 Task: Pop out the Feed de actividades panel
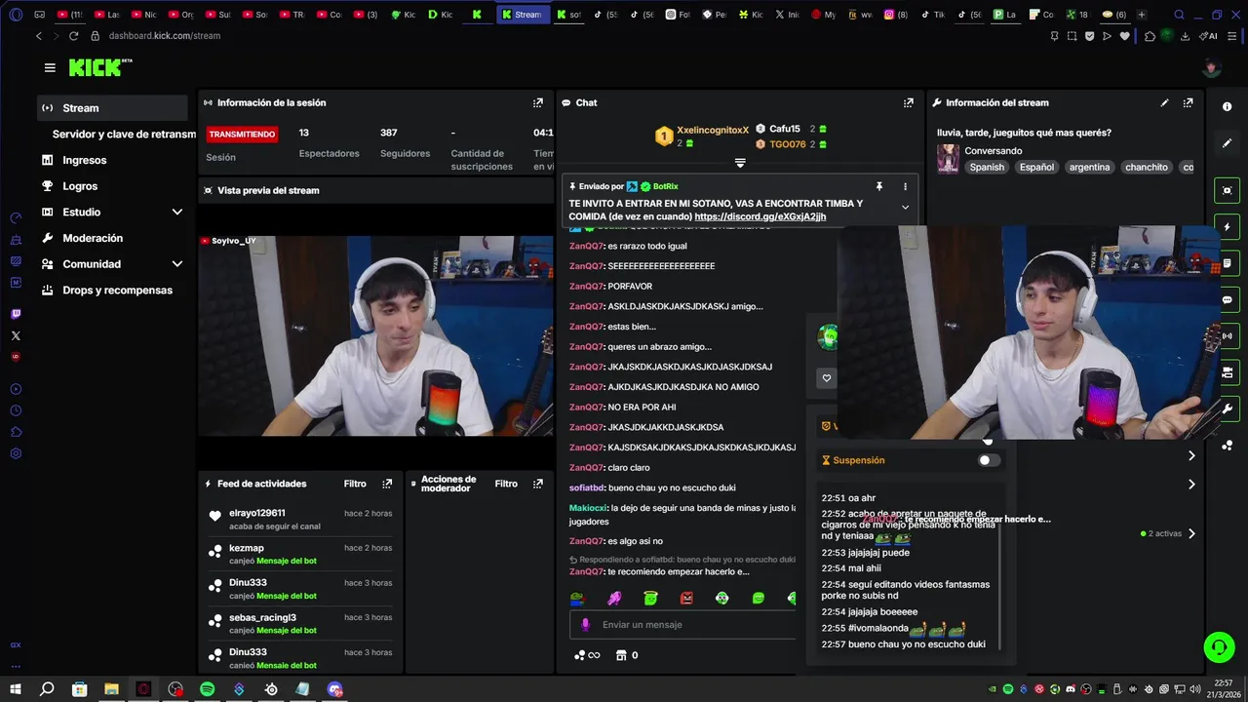387,484
